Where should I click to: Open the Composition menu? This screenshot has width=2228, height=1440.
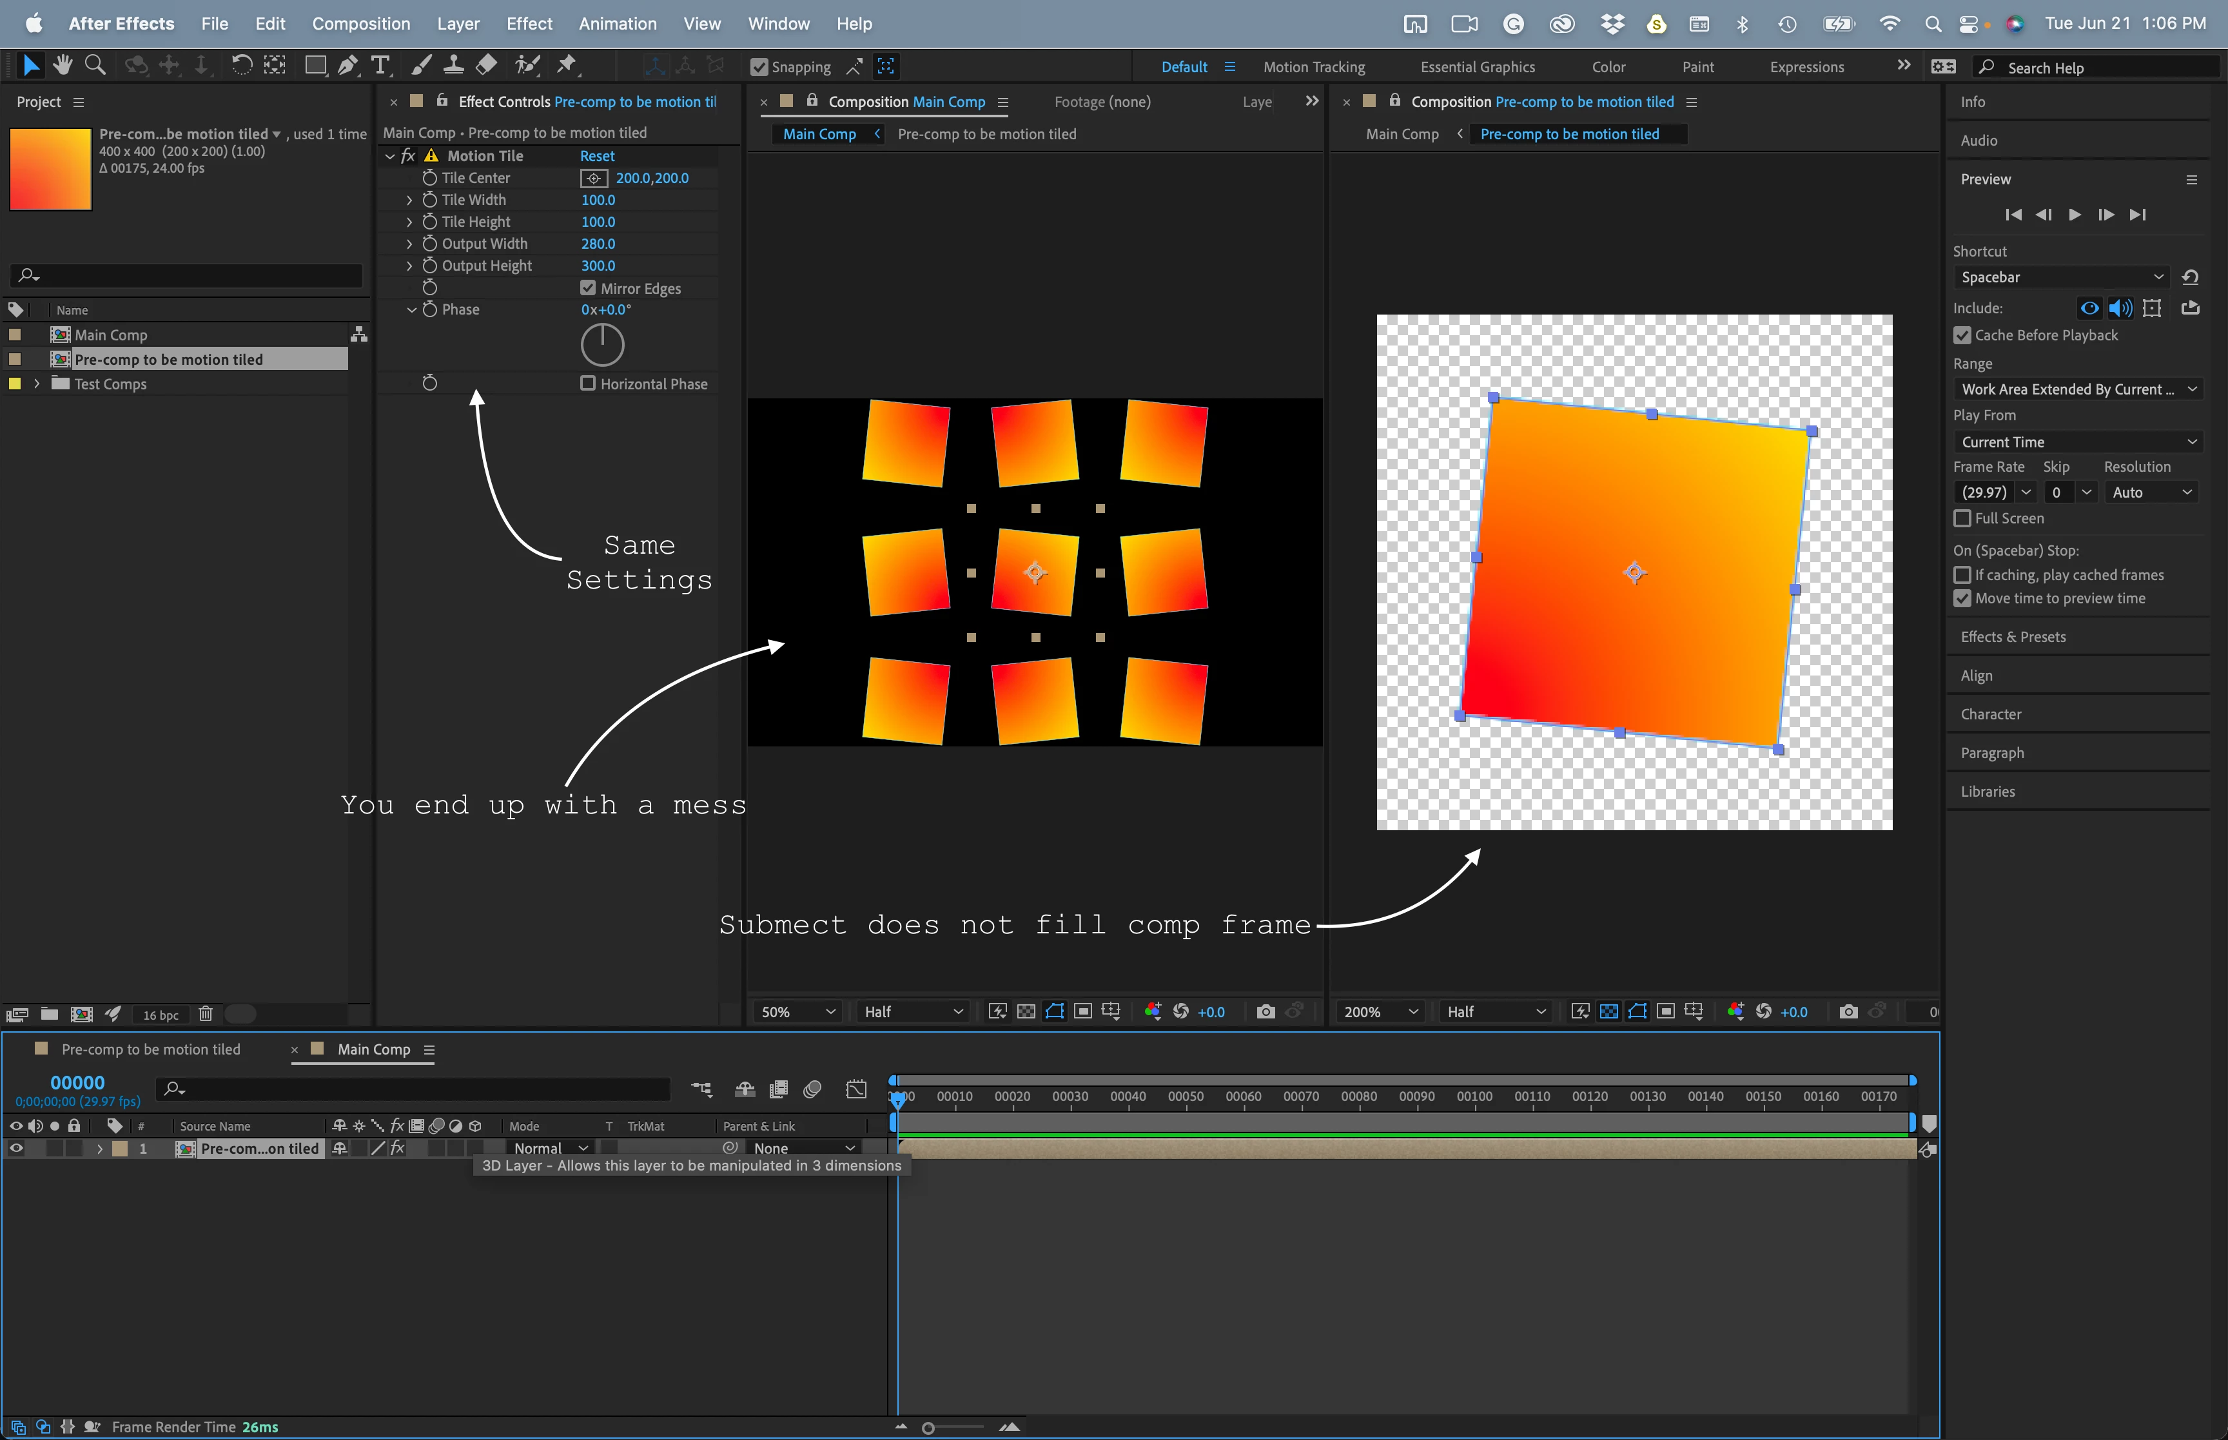pyautogui.click(x=361, y=23)
